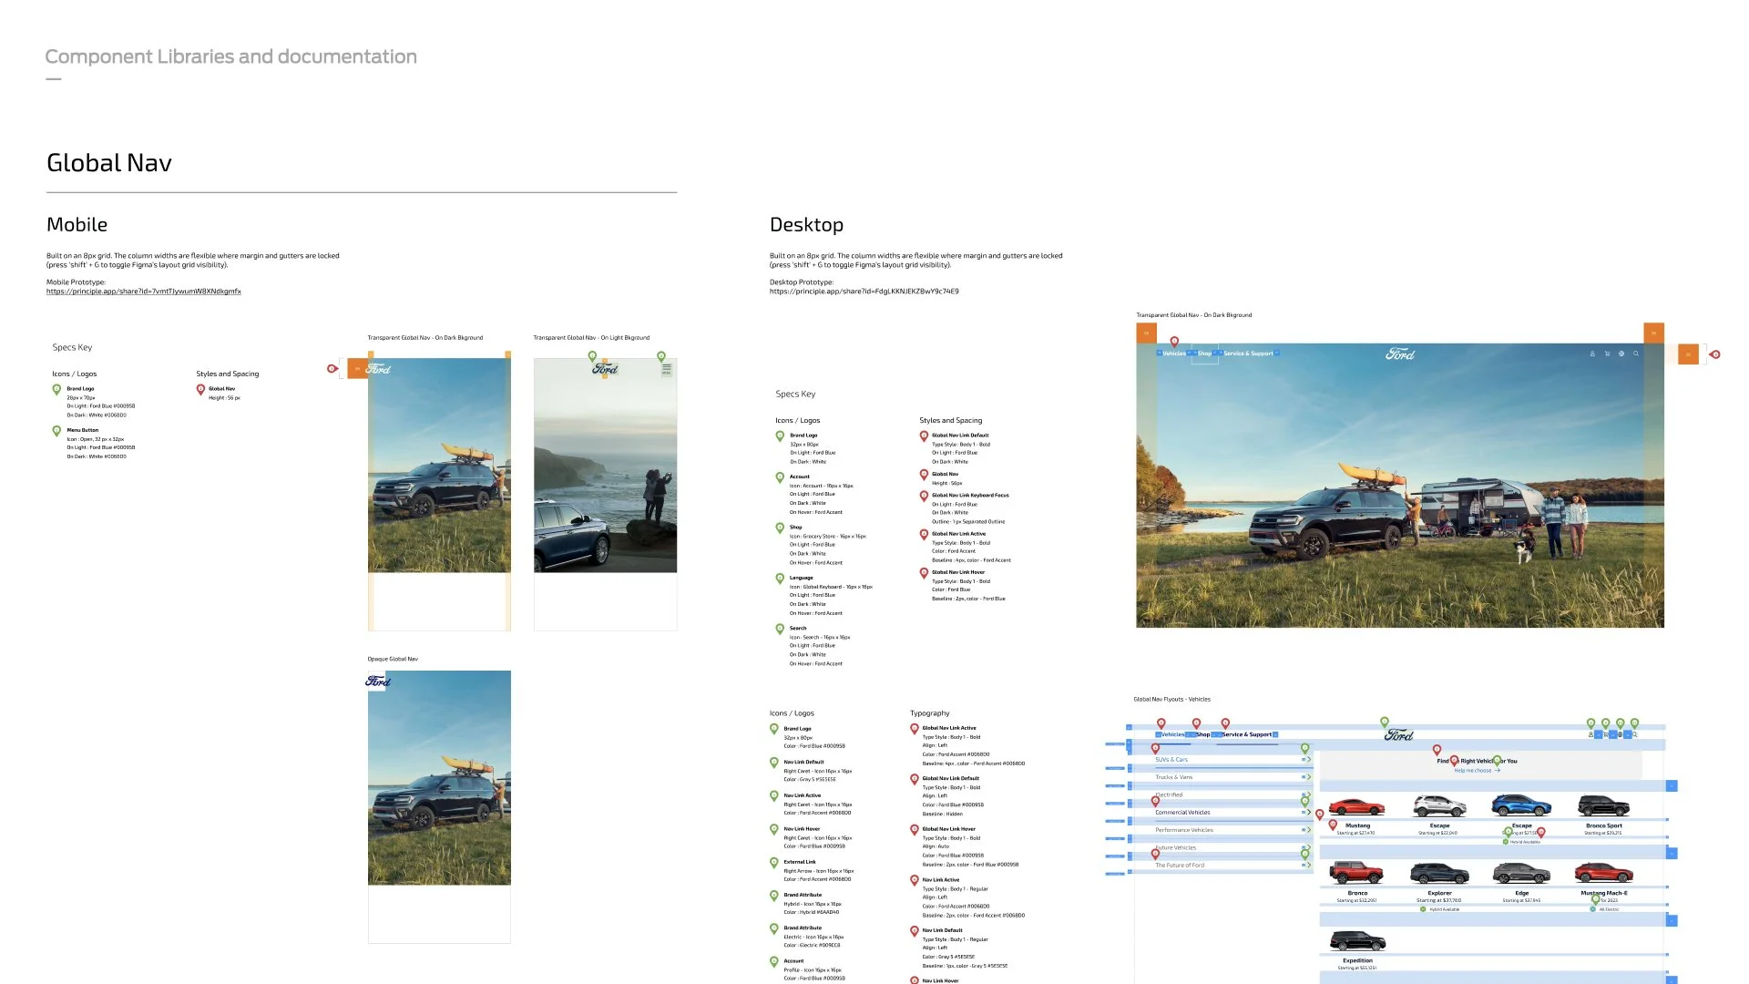Expand The Future of Ford chevron

(x=1309, y=865)
